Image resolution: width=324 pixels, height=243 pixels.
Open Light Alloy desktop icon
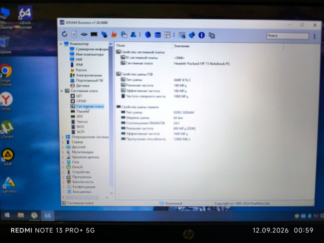9,185
